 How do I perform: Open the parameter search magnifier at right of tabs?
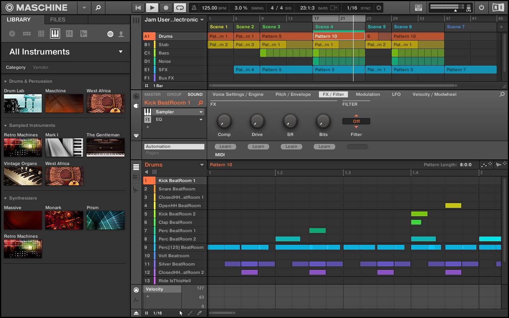pyautogui.click(x=502, y=95)
